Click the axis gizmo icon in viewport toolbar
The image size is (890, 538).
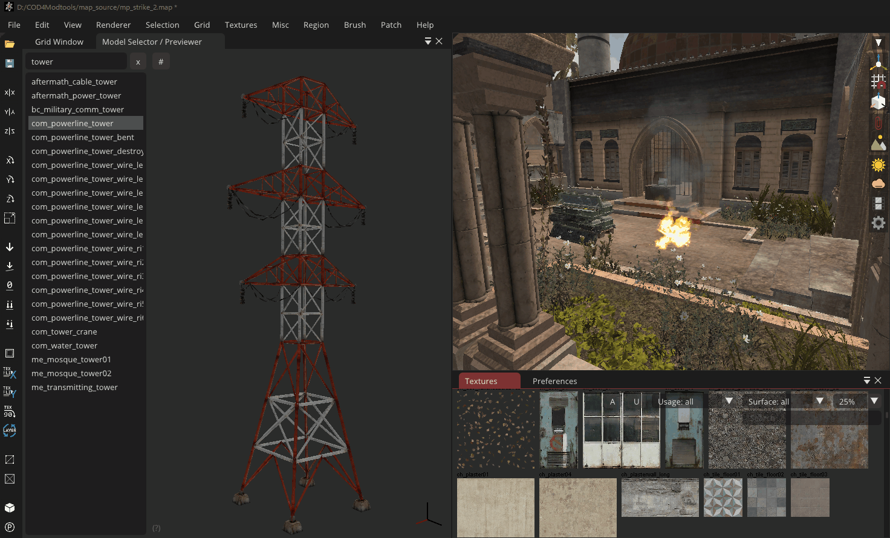pos(879,63)
